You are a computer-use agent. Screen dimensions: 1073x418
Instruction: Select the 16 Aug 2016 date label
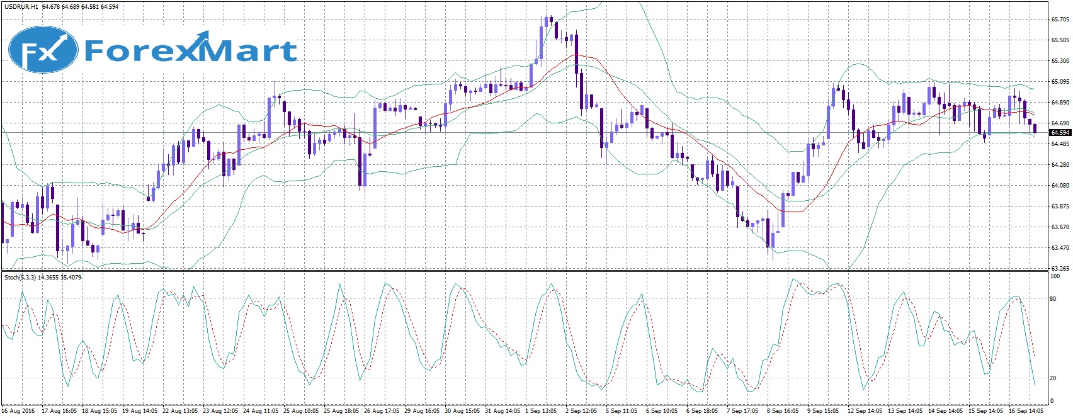(x=18, y=411)
